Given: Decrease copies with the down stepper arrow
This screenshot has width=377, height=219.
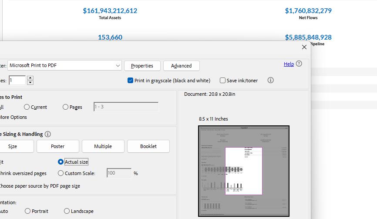Looking at the screenshot, I should pyautogui.click(x=30, y=82).
